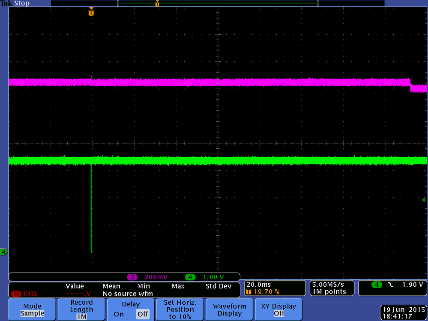428x321 pixels.
Task: Click the 5.00MS/s sample rate readout
Action: [328, 285]
